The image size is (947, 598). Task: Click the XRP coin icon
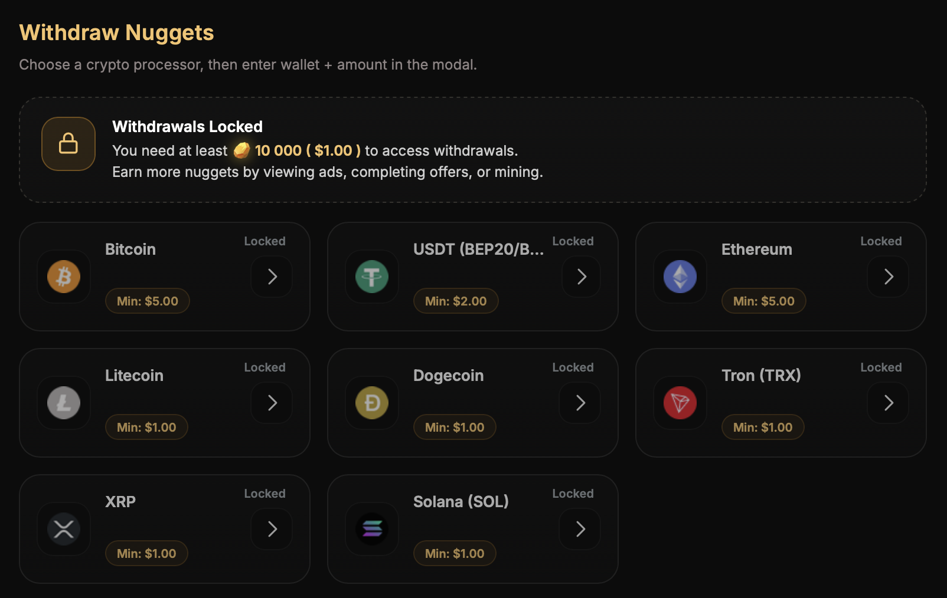(x=64, y=529)
